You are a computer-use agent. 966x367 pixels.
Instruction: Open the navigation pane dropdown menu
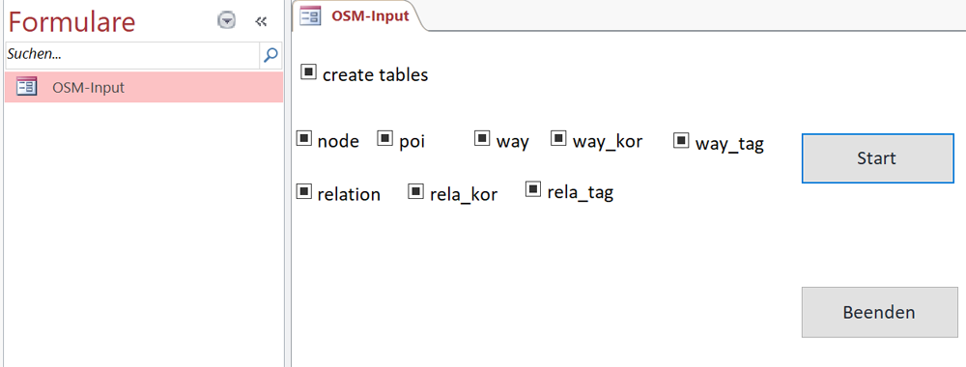tap(227, 21)
